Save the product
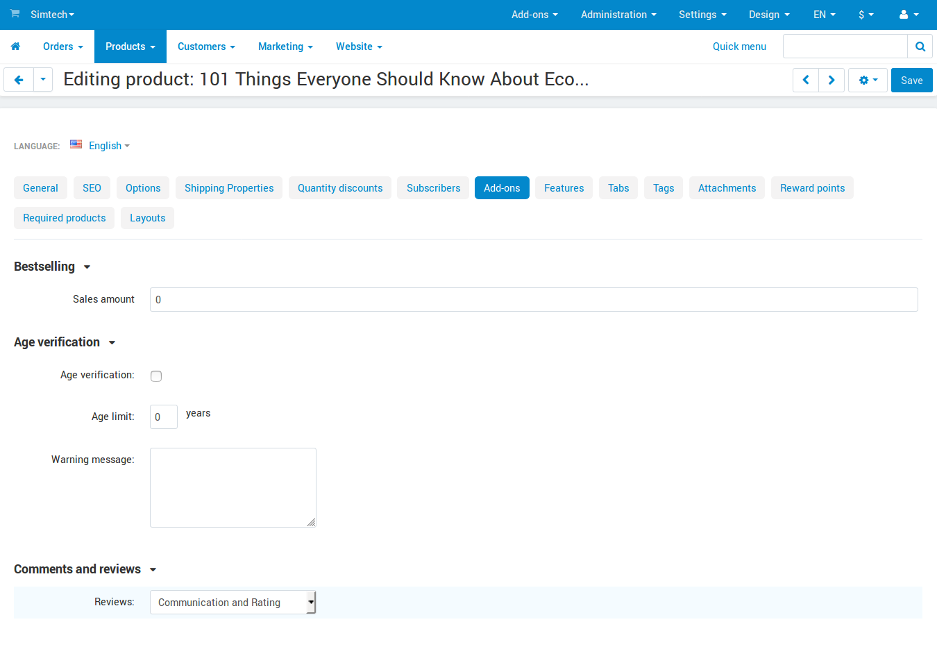The height and width of the screenshot is (656, 937). coord(911,81)
